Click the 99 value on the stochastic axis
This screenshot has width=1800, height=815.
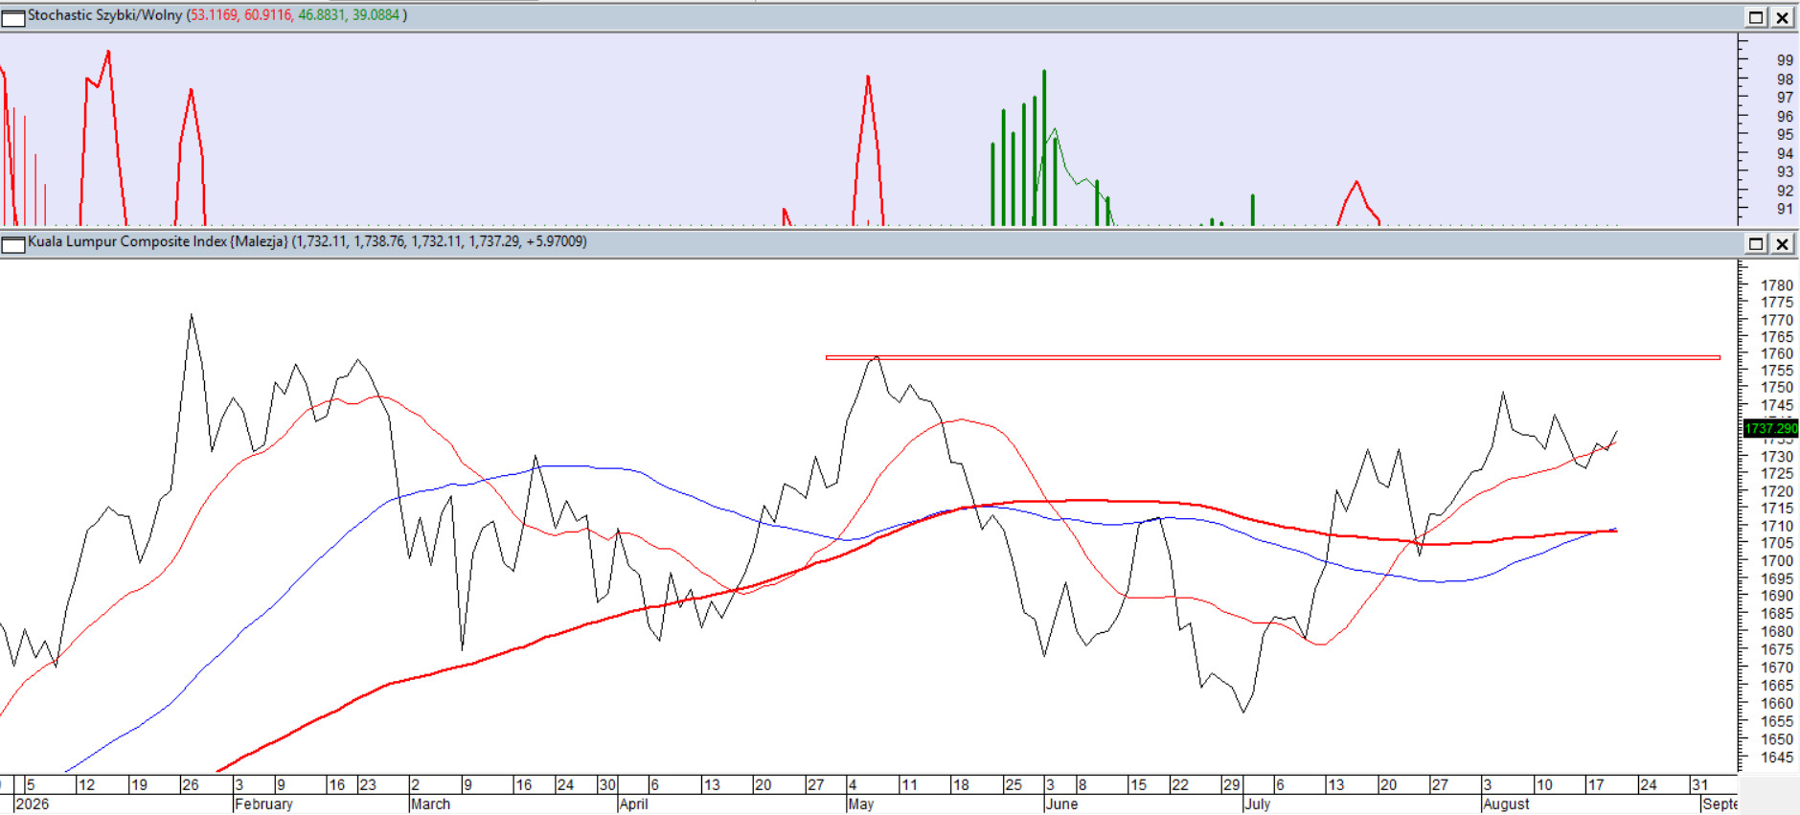coord(1785,60)
